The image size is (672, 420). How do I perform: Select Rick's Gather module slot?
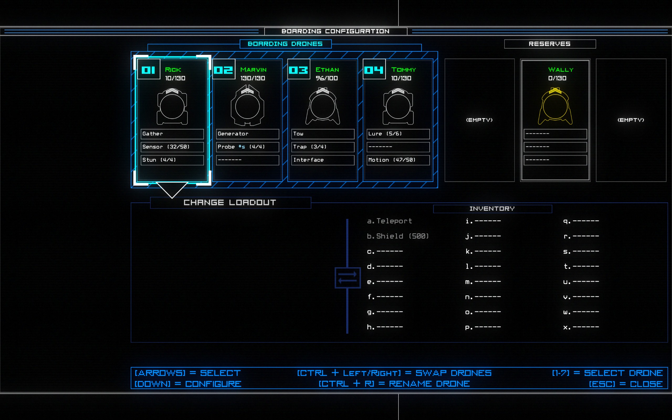tap(172, 134)
